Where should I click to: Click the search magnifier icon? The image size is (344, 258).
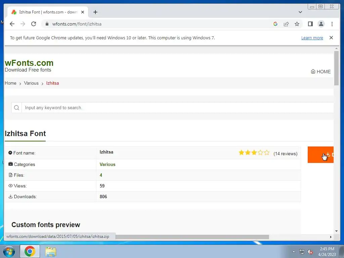coord(16,107)
